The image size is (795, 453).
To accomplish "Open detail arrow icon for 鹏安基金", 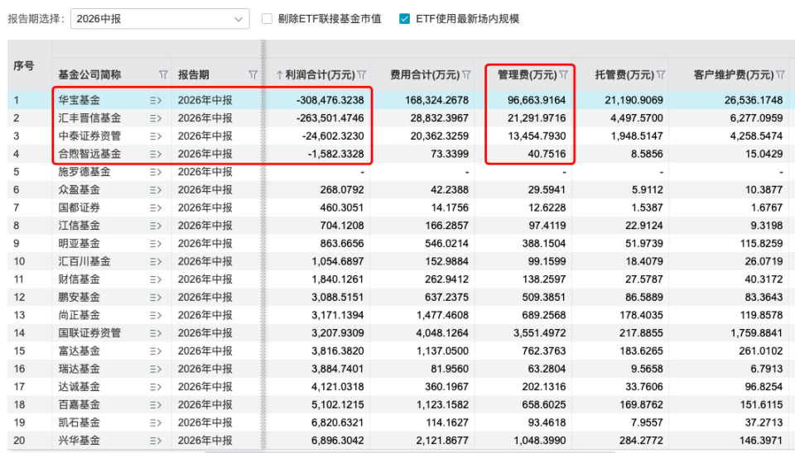I will [x=156, y=298].
